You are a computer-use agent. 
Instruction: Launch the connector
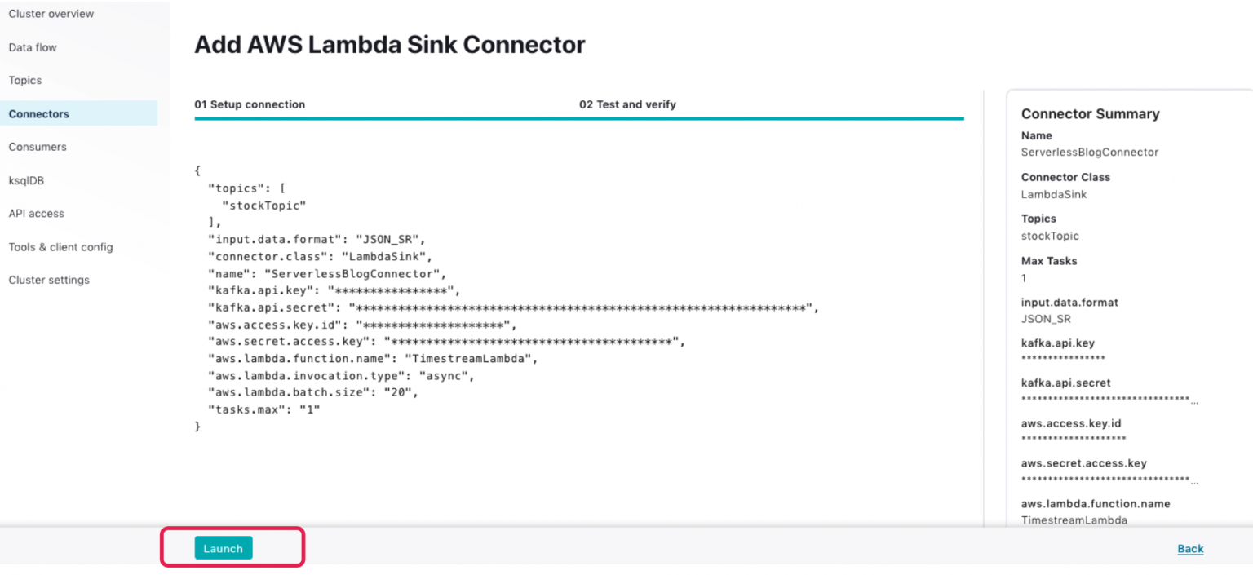224,548
